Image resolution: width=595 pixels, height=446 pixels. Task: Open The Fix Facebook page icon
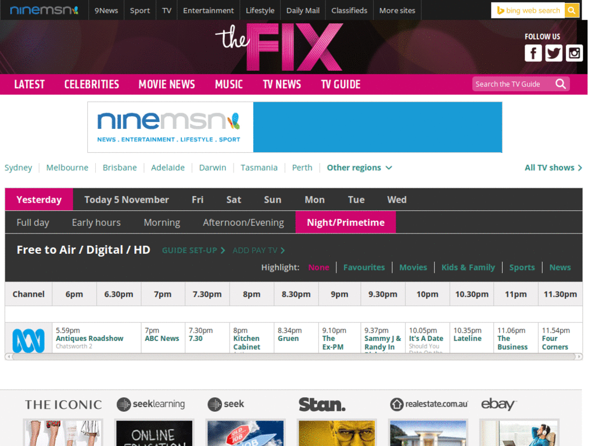pos(533,53)
